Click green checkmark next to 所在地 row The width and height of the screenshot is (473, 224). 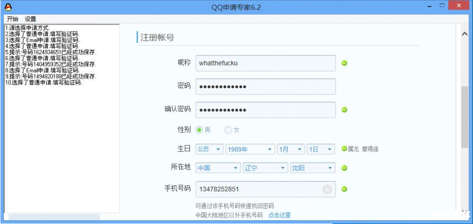344,168
